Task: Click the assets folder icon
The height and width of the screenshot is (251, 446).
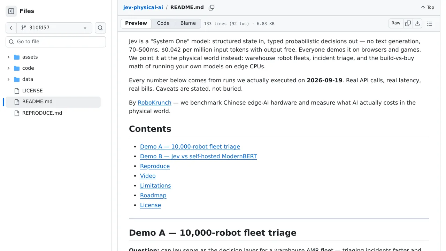Action: point(17,57)
